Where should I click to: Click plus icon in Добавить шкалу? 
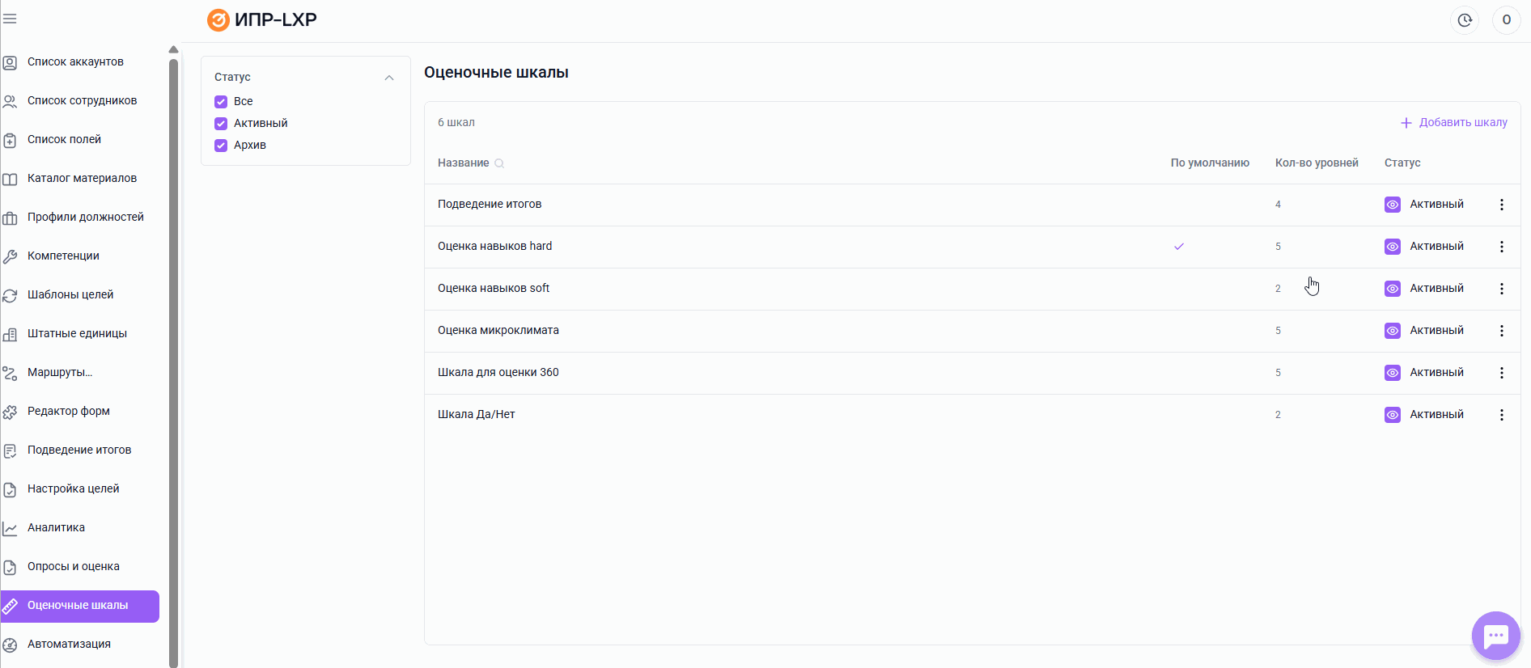[1406, 123]
